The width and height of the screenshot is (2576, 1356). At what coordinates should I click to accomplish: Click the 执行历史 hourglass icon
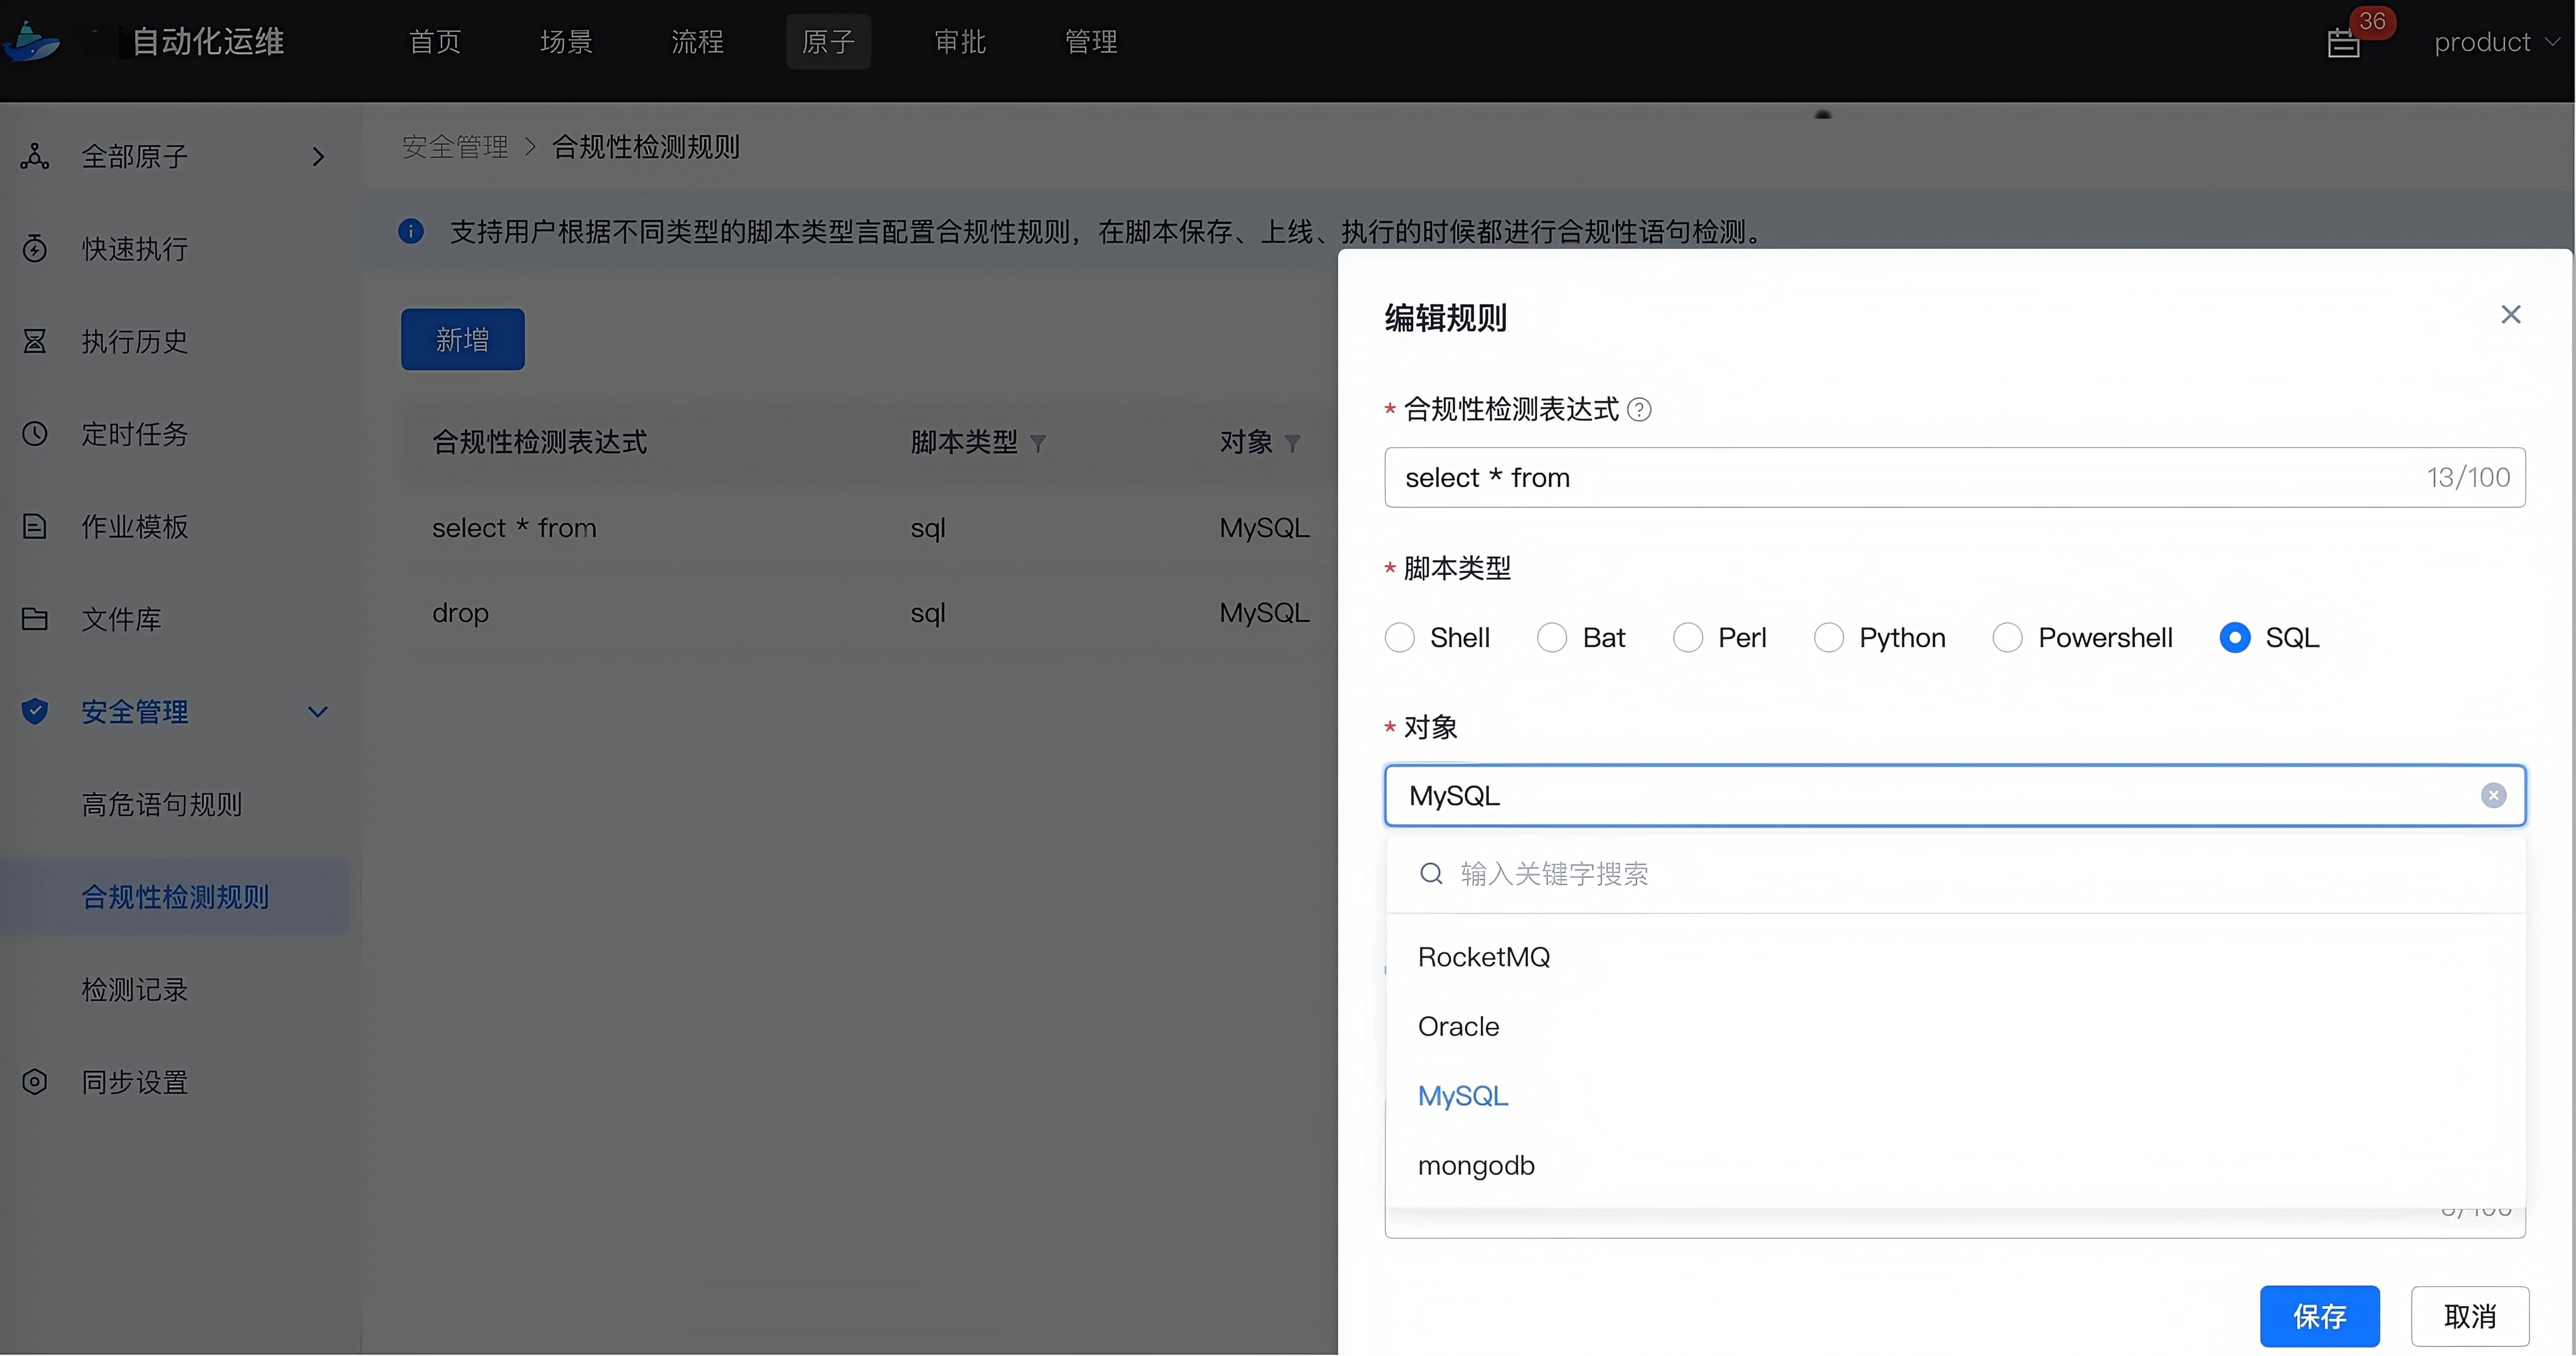click(35, 342)
